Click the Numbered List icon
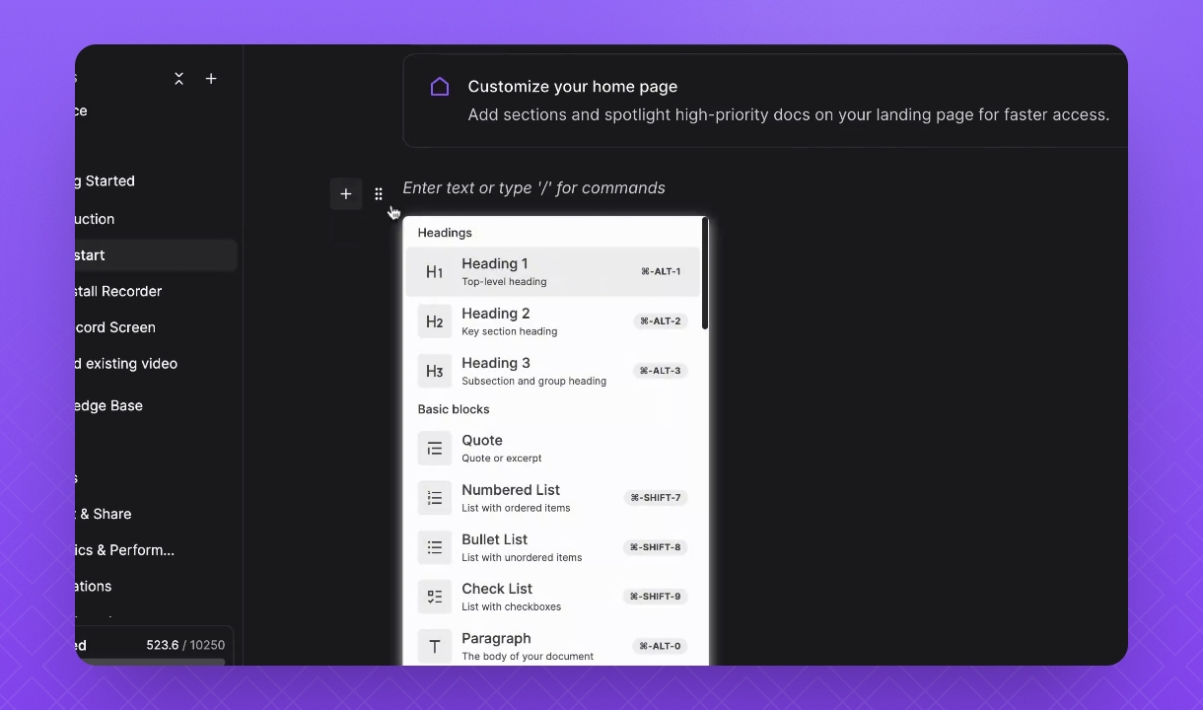Screen dimensions: 1203x710 point(434,498)
